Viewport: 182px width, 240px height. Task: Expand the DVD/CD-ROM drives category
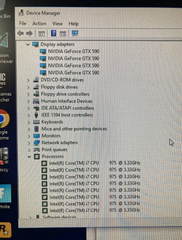[28, 80]
